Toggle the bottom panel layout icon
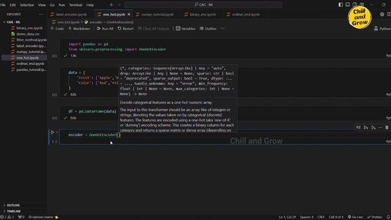The height and width of the screenshot is (220, 391). [x=348, y=4]
